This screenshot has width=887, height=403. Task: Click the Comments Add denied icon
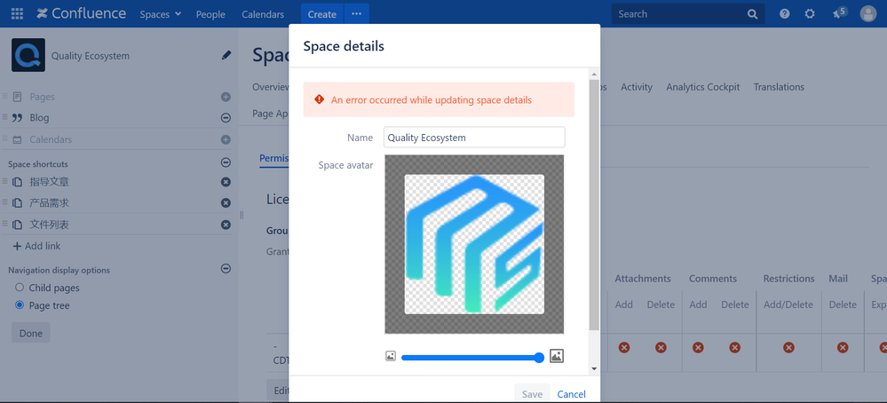698,347
